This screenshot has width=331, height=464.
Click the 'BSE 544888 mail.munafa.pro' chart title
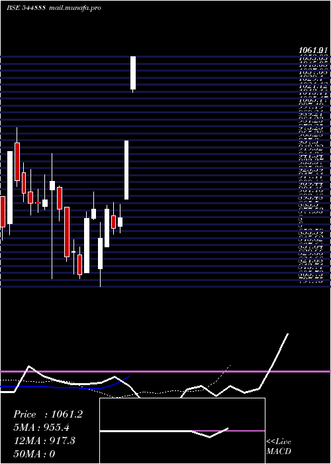coord(54,8)
